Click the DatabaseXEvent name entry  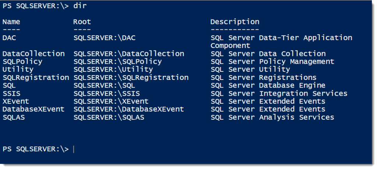tap(34, 109)
